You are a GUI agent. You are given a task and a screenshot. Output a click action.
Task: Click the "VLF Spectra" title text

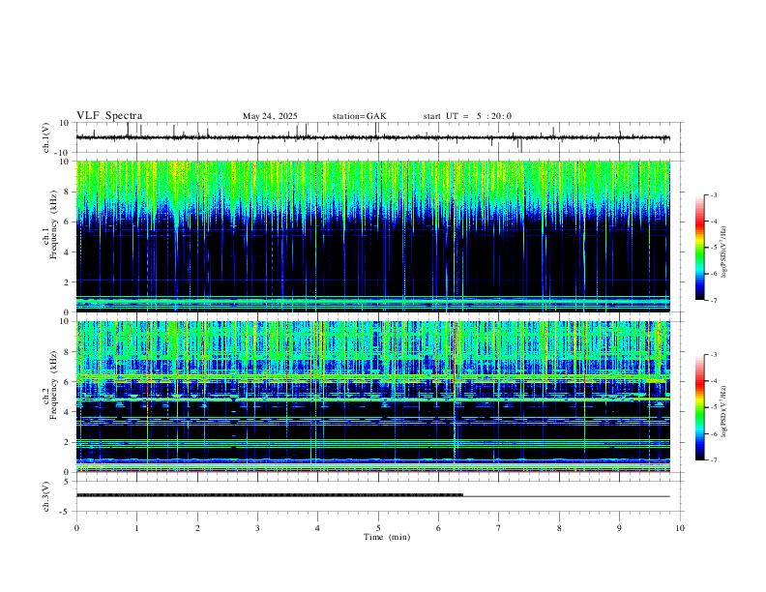(109, 116)
